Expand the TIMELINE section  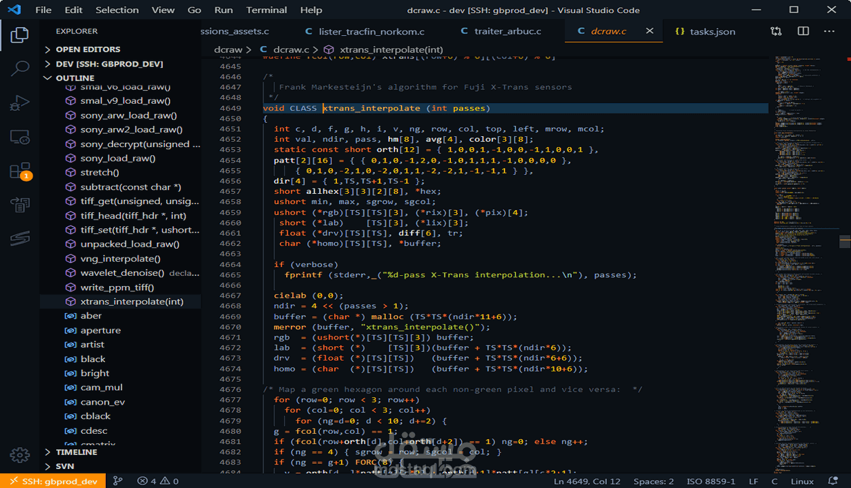(76, 452)
